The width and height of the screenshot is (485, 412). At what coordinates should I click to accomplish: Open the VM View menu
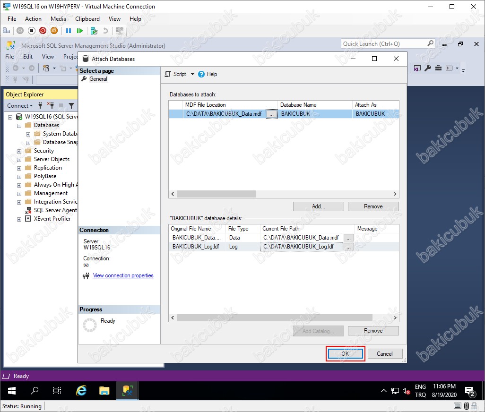[114, 19]
